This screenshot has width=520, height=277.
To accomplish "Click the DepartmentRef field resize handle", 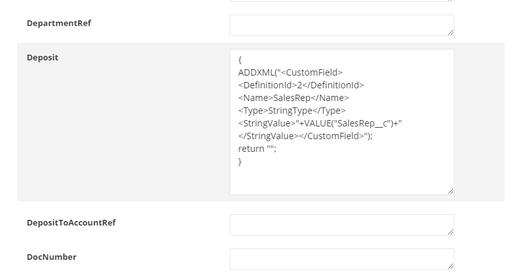I will tap(451, 32).
